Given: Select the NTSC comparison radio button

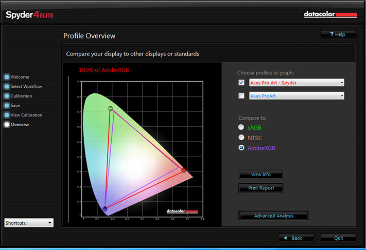Looking at the screenshot, I should pyautogui.click(x=241, y=138).
